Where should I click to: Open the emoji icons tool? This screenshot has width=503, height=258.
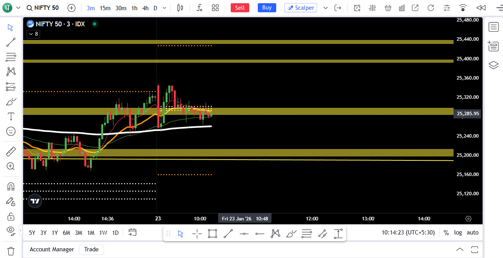click(11, 131)
